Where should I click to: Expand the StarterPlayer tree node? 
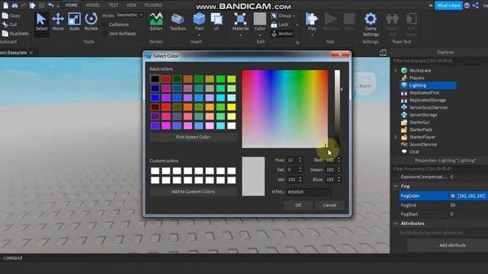396,137
